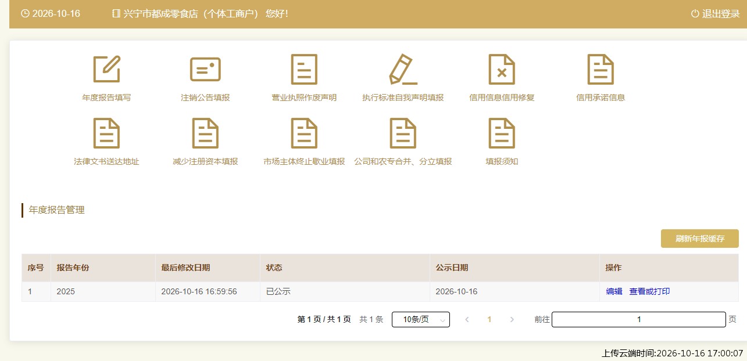This screenshot has width=747, height=361.
Task: Click the 公司和农专合并、分立填报 label
Action: tap(403, 161)
